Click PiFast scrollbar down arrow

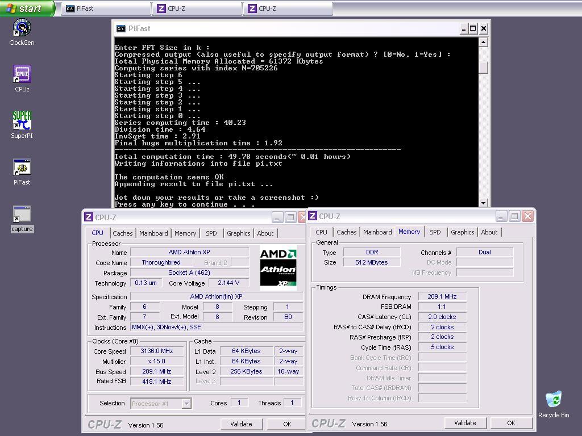[x=483, y=203]
